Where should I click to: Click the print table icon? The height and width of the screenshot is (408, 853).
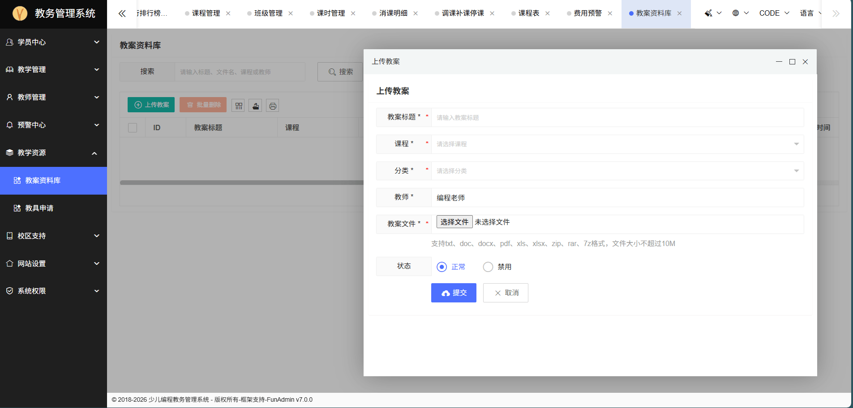[273, 106]
